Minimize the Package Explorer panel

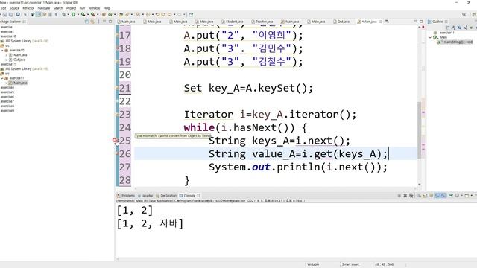[104, 22]
